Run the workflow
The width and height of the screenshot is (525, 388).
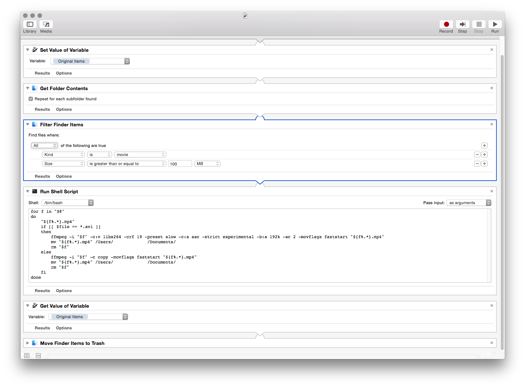coord(495,24)
